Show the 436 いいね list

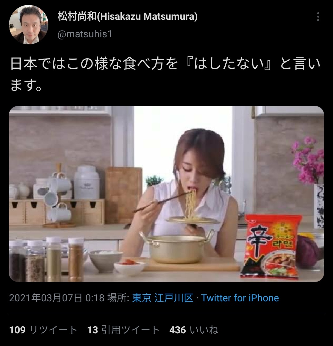pyautogui.click(x=194, y=330)
